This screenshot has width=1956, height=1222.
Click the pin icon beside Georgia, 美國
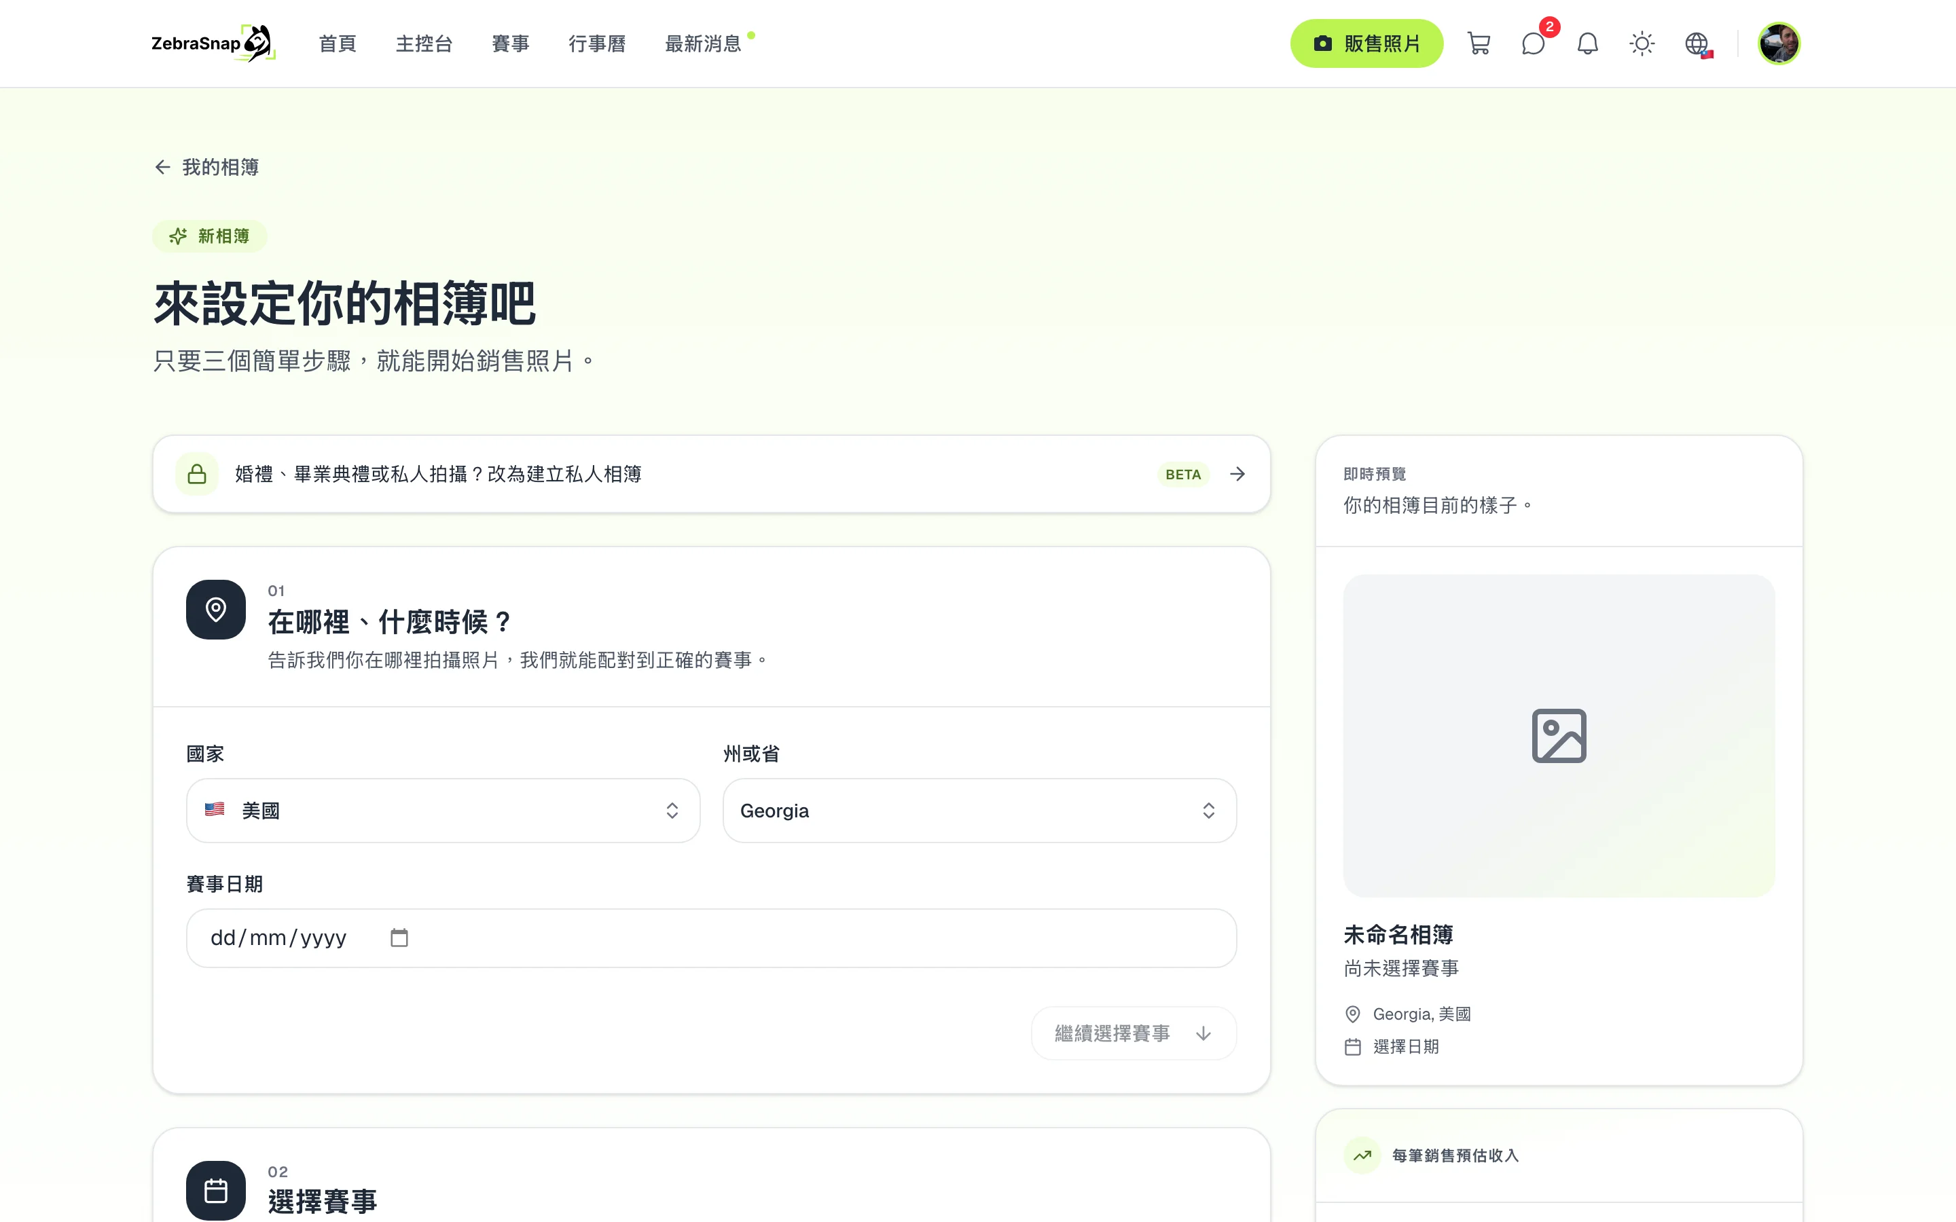[1352, 1014]
